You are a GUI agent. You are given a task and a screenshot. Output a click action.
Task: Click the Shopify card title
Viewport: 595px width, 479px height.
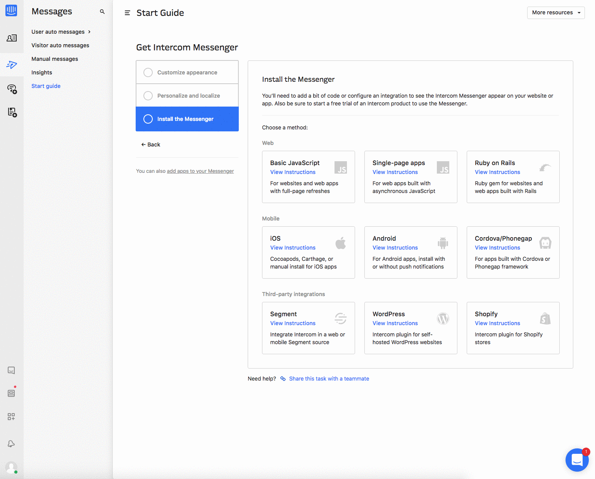(x=486, y=314)
